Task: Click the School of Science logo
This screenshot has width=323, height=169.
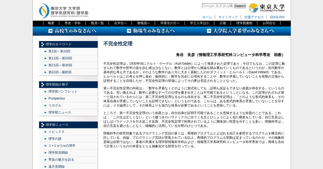Action: click(64, 11)
